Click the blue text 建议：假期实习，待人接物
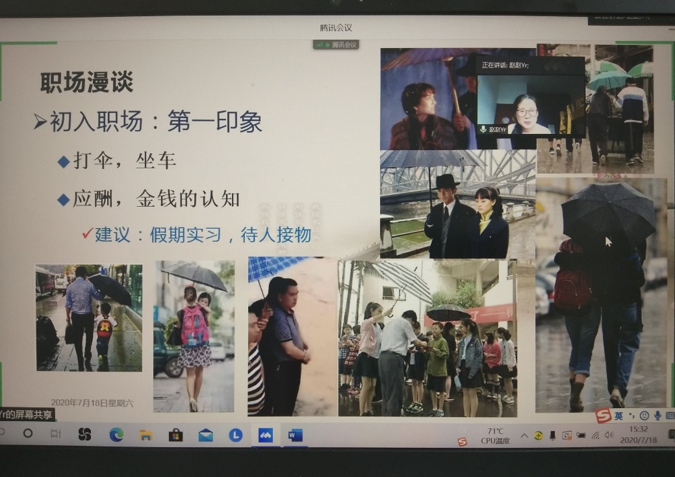The width and height of the screenshot is (675, 477). tap(203, 235)
